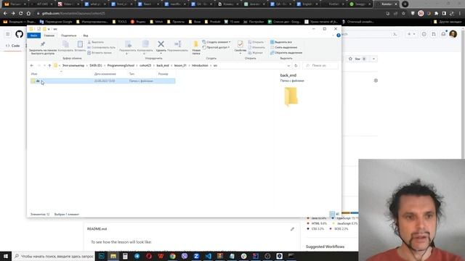Go up one folder level in Explorer
465x261 pixels.
coord(49,65)
